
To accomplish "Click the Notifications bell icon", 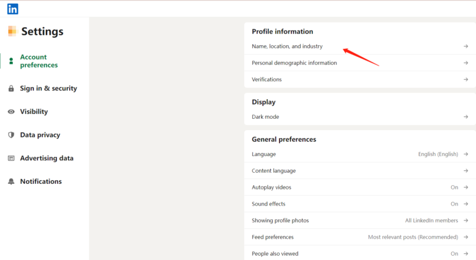I will click(11, 181).
